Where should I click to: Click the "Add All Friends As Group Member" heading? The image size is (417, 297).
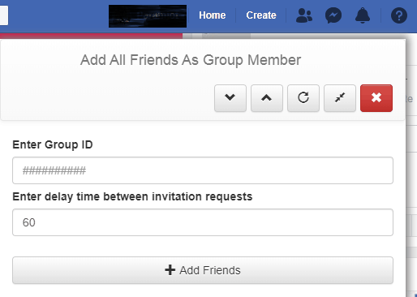(x=191, y=60)
